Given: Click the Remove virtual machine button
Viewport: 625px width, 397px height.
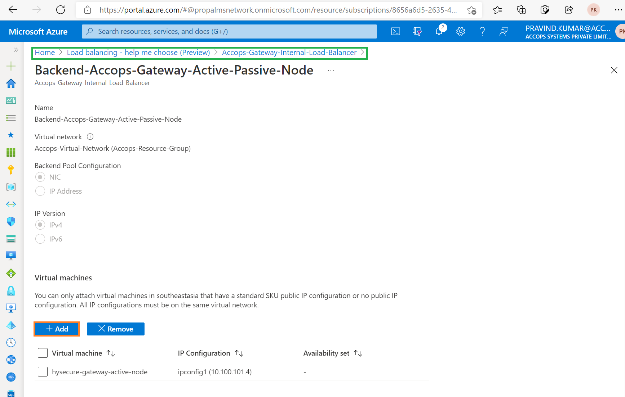Looking at the screenshot, I should (116, 329).
